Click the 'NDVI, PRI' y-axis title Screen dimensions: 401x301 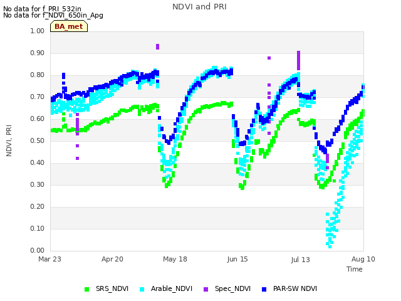tap(9, 140)
